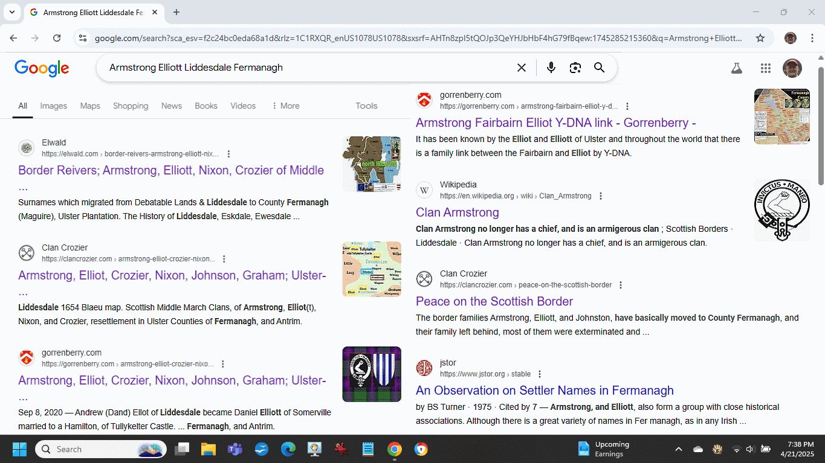The width and height of the screenshot is (825, 463).
Task: Open Microsoft Edge from the taskbar
Action: [x=288, y=449]
